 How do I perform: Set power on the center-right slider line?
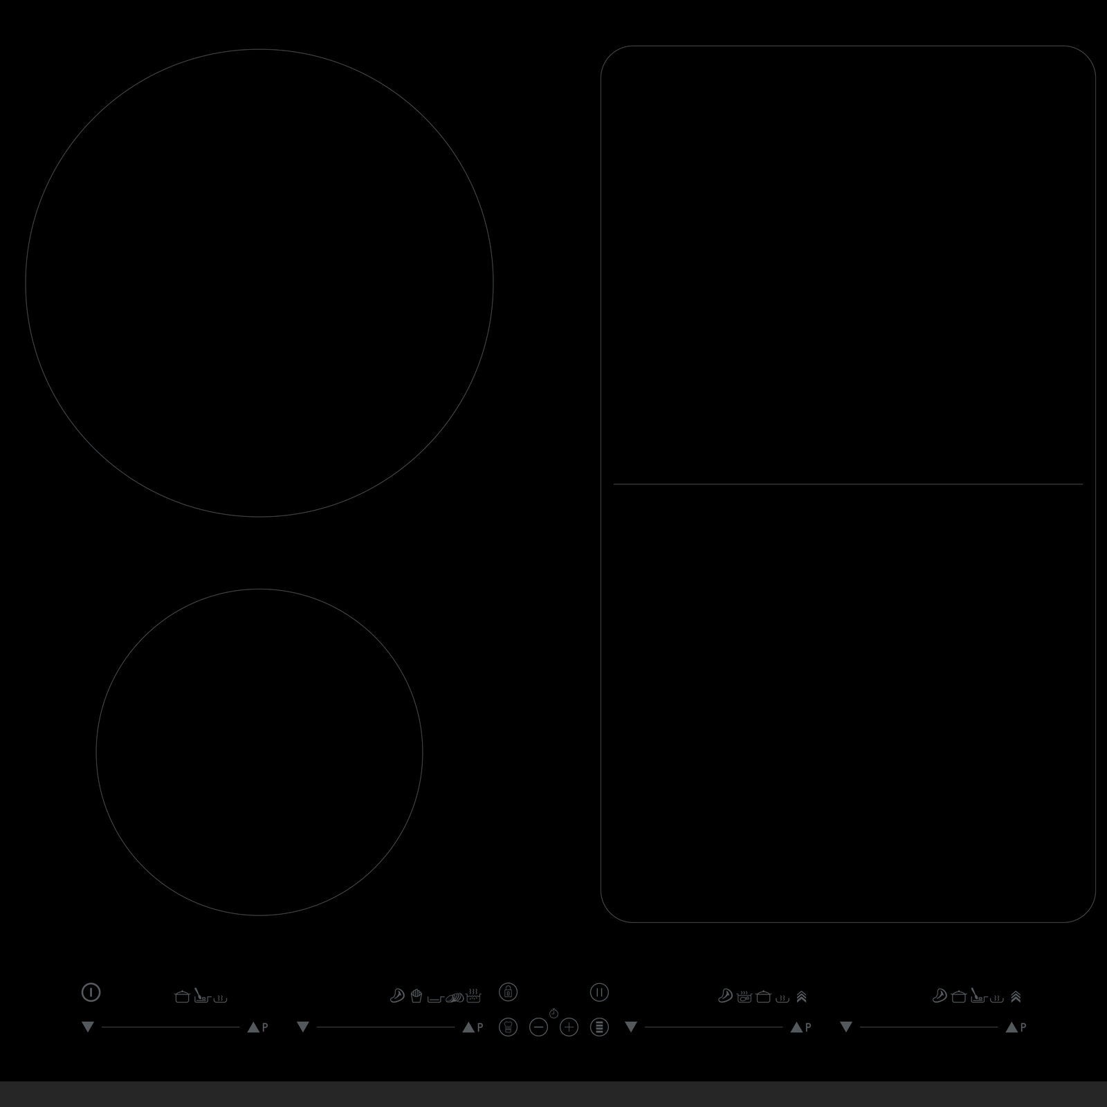pyautogui.click(x=713, y=1027)
